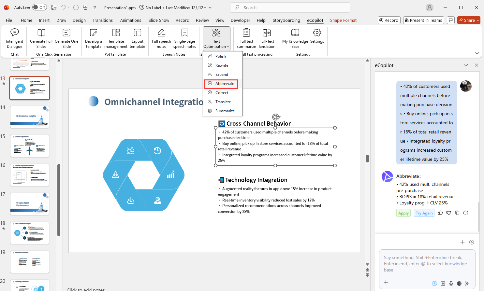The height and width of the screenshot is (291, 484).
Task: Expand the ribbon display options arrow
Action: (x=477, y=53)
